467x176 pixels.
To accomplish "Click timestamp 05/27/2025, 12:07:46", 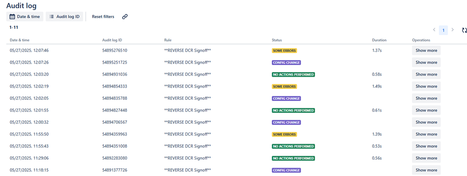I will pos(29,51).
